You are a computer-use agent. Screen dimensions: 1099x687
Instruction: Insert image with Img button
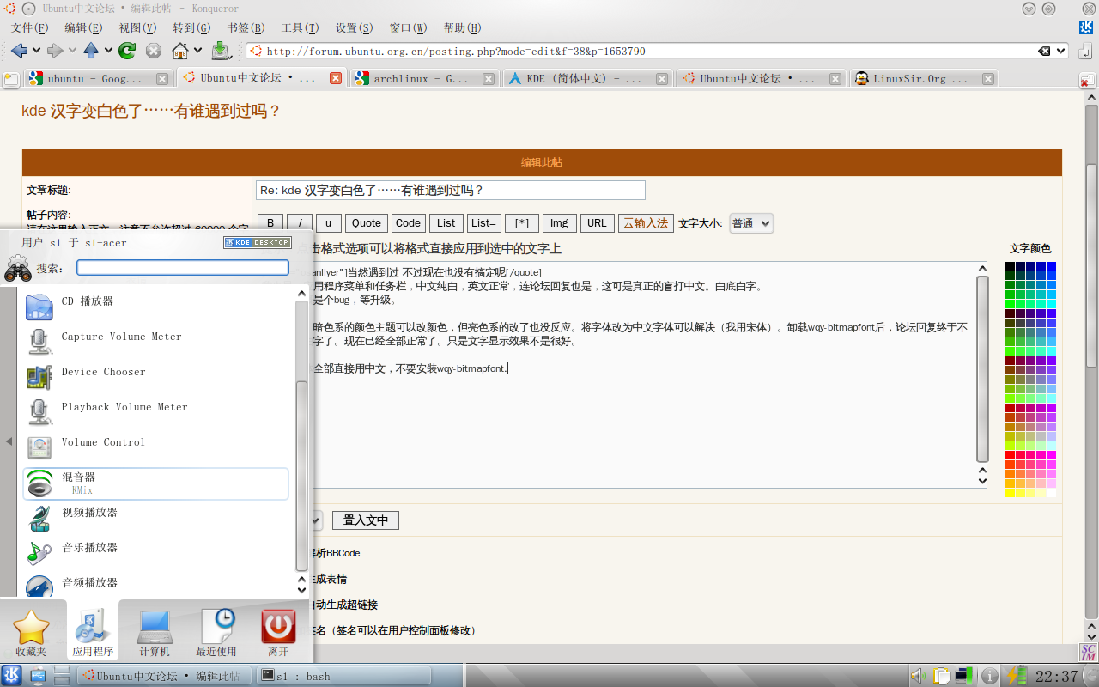click(x=560, y=223)
